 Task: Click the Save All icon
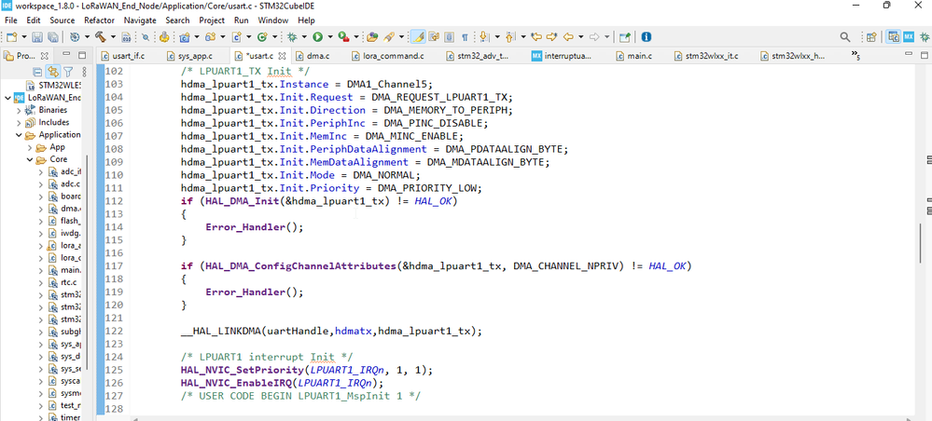pyautogui.click(x=52, y=37)
